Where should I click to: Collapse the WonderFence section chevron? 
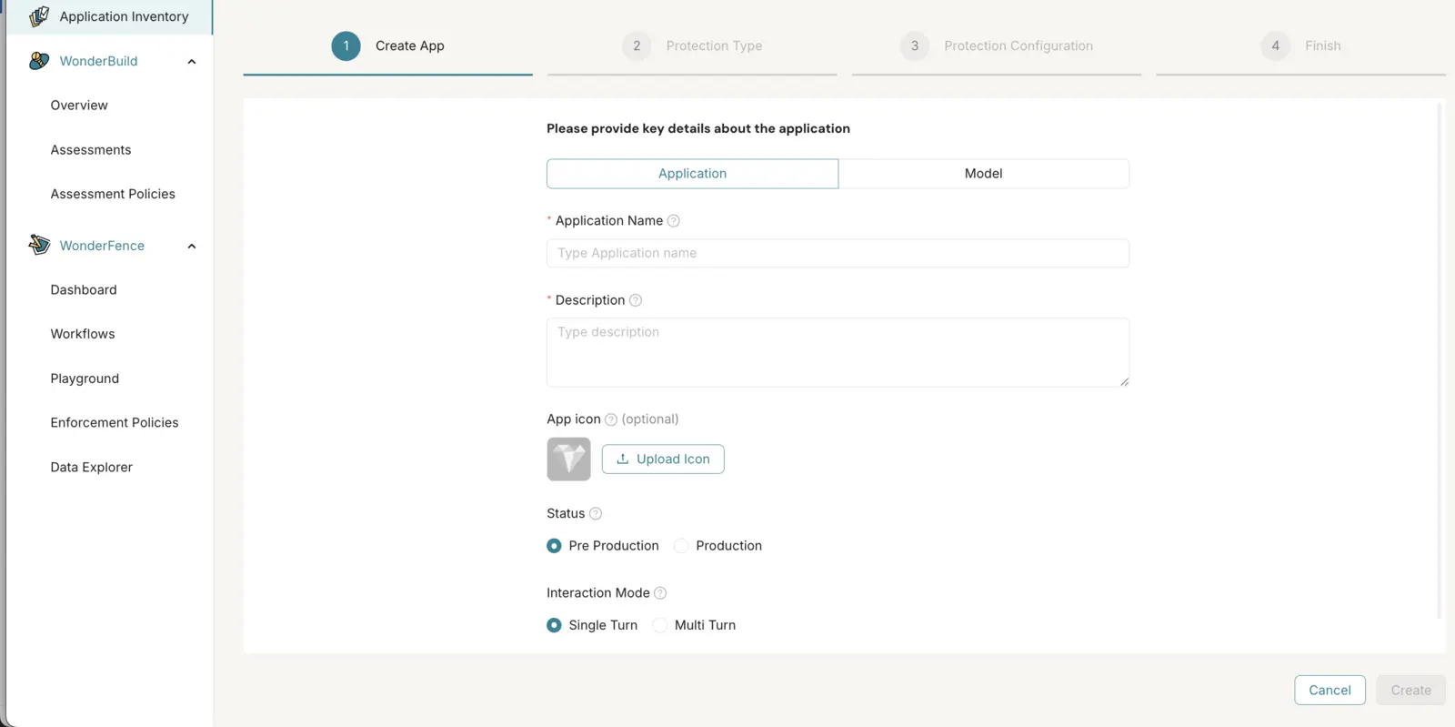point(192,247)
